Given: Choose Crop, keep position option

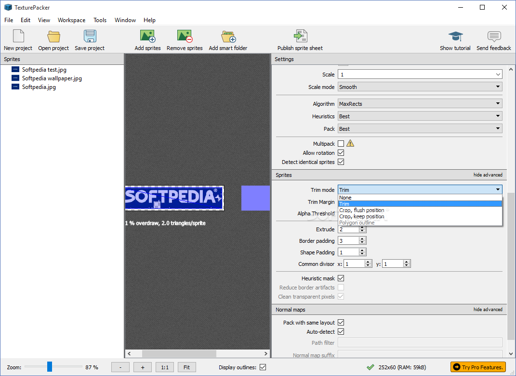Looking at the screenshot, I should click(420, 216).
